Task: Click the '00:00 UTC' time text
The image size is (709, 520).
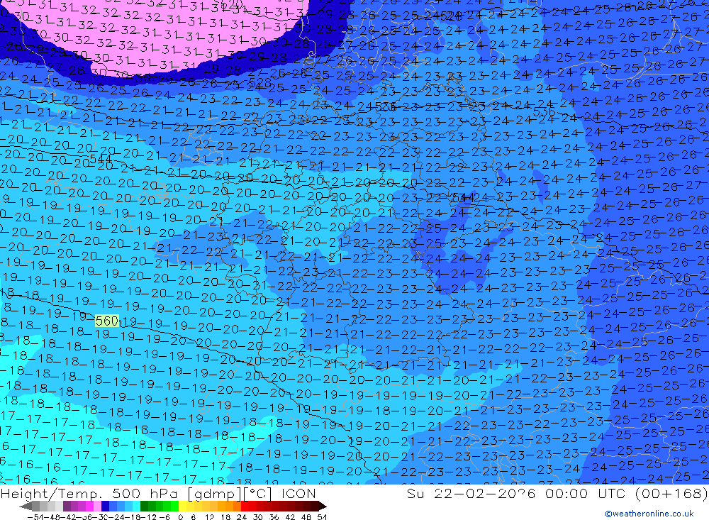Action: 585,493
